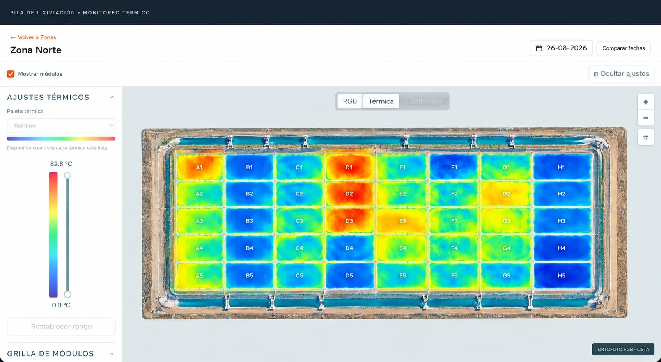The width and height of the screenshot is (661, 362).
Task: Click the upper temperature range slider handle
Action: pos(67,176)
